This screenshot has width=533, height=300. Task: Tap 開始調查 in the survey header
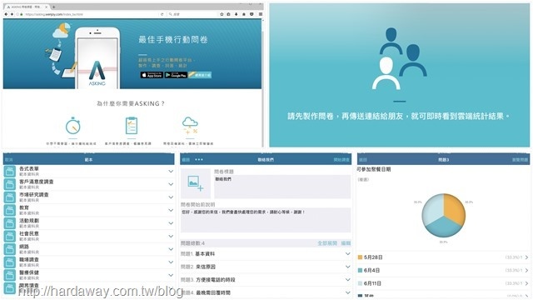tap(341, 159)
